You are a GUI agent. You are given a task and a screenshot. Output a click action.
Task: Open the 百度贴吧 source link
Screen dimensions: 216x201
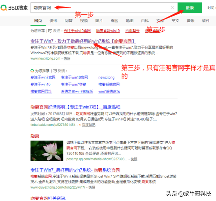89,125
